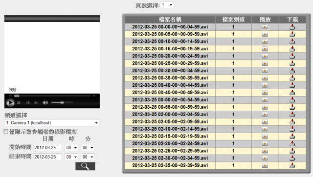
Task: Play the 02-35-00~02-39-59.avi recording
Action: [265, 165]
